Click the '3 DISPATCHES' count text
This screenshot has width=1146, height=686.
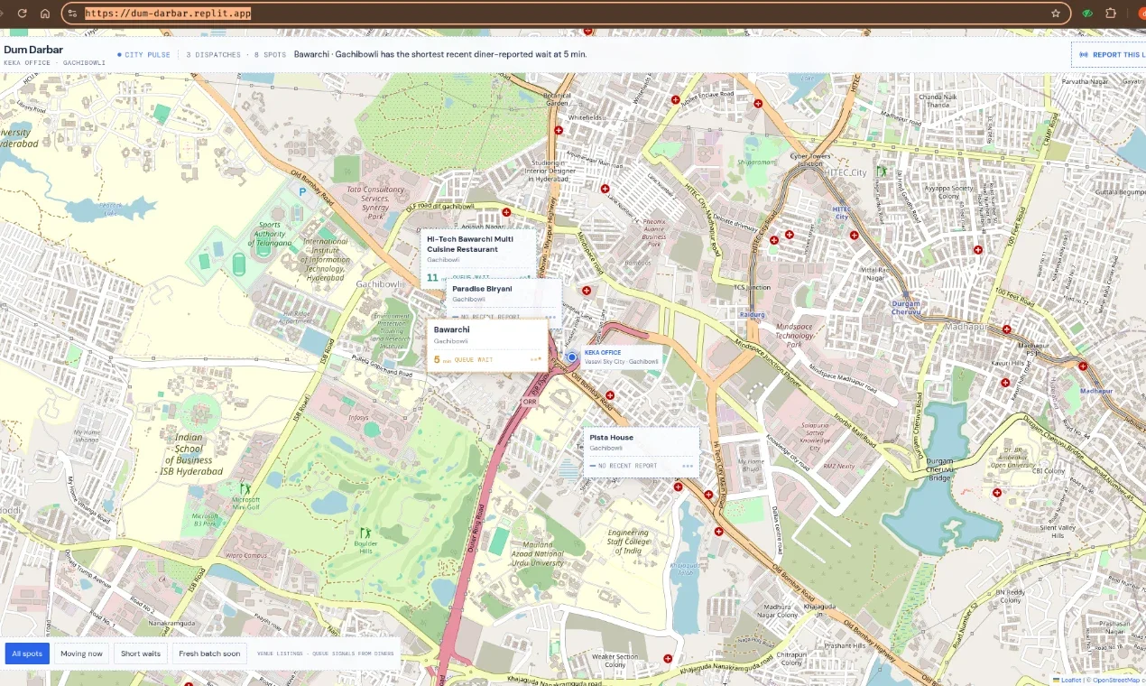tap(214, 55)
